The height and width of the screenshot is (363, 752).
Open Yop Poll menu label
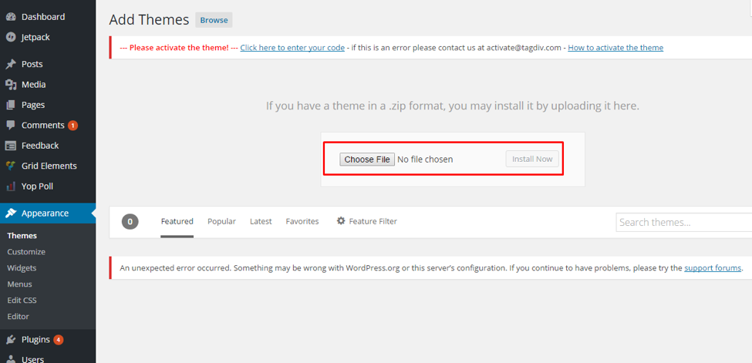click(38, 186)
